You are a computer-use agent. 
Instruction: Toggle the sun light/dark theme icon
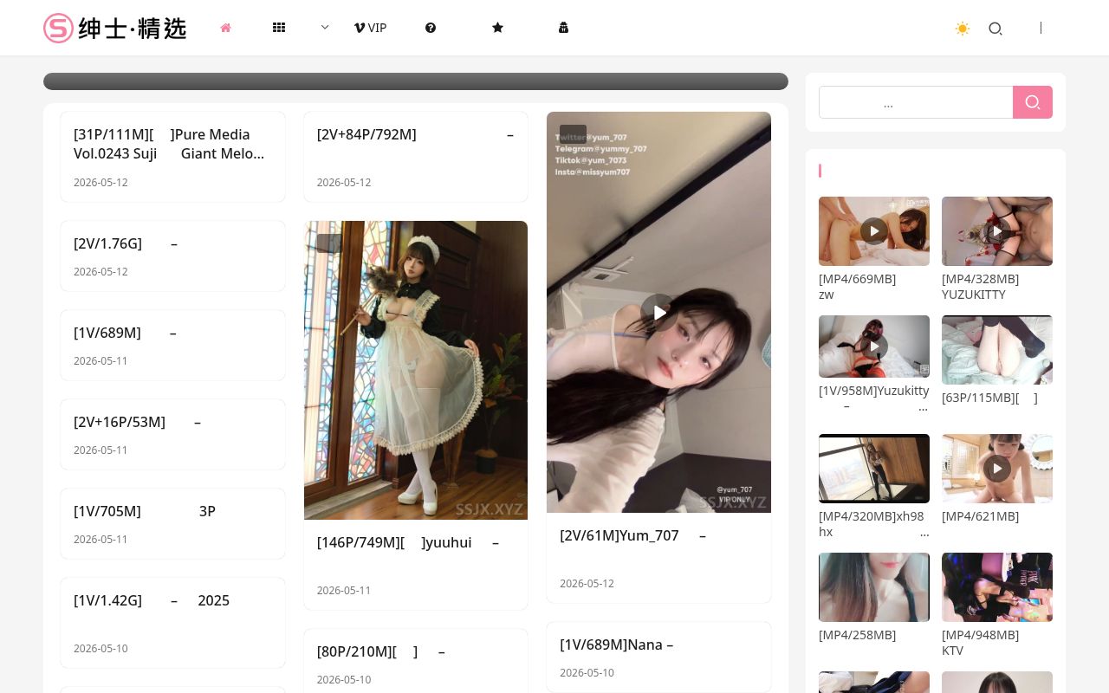(x=963, y=29)
